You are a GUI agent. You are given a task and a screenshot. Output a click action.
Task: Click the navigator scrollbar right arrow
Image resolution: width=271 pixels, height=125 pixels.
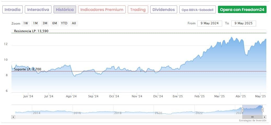tap(264, 117)
